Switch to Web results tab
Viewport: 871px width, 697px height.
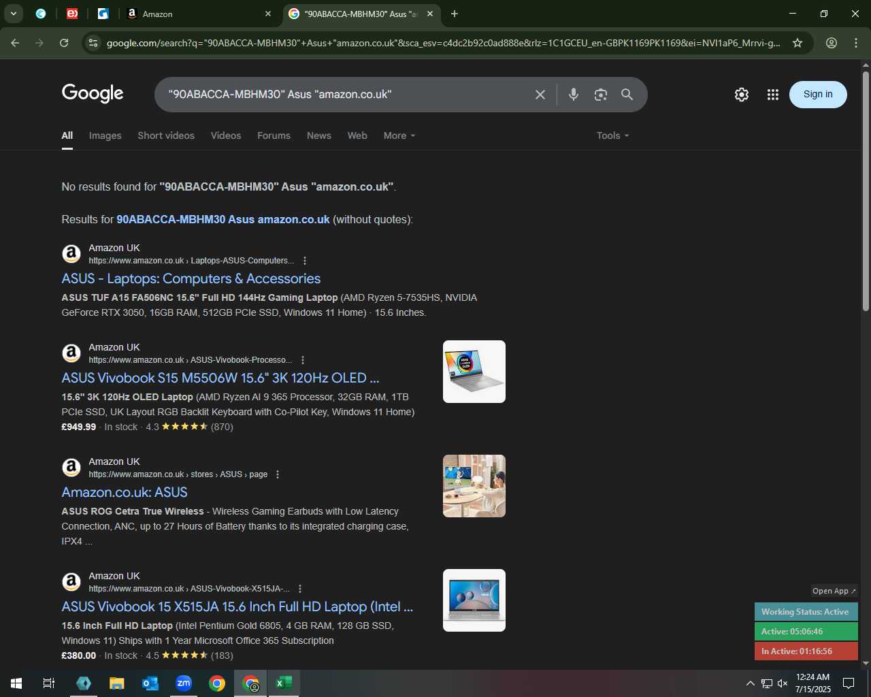(x=357, y=135)
